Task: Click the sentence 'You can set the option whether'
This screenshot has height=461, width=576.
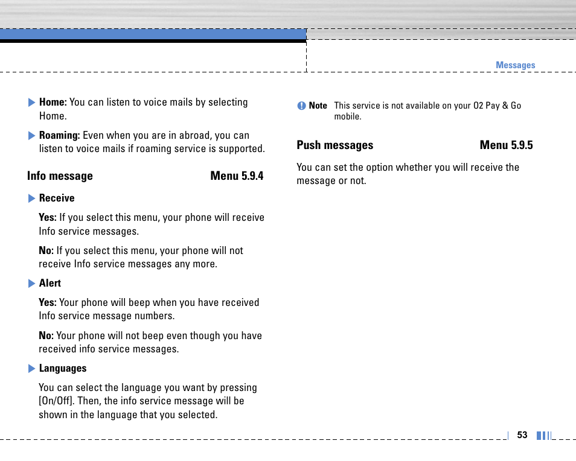Action: pyautogui.click(x=408, y=167)
